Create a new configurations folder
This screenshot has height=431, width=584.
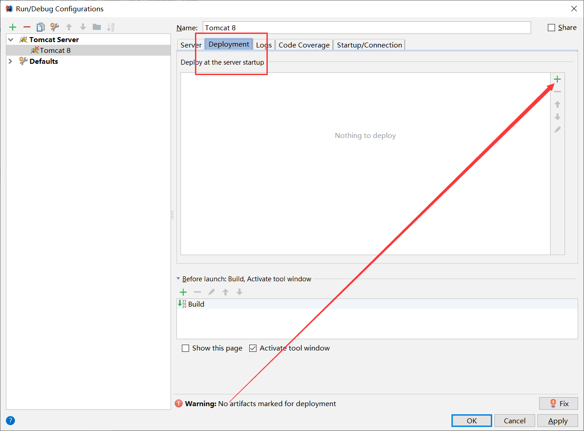tap(97, 27)
